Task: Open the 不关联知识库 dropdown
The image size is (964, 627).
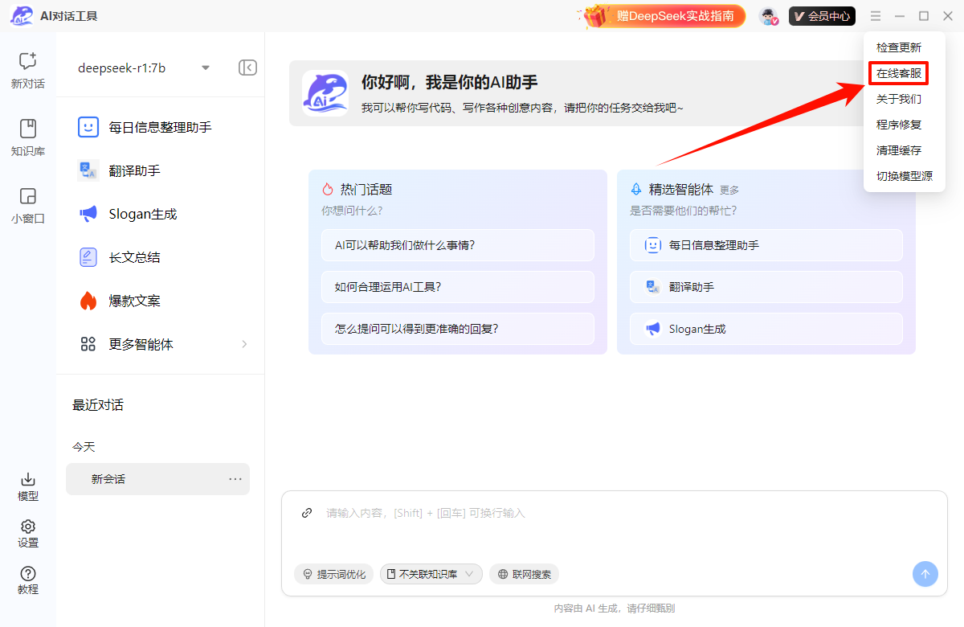Action: click(431, 574)
